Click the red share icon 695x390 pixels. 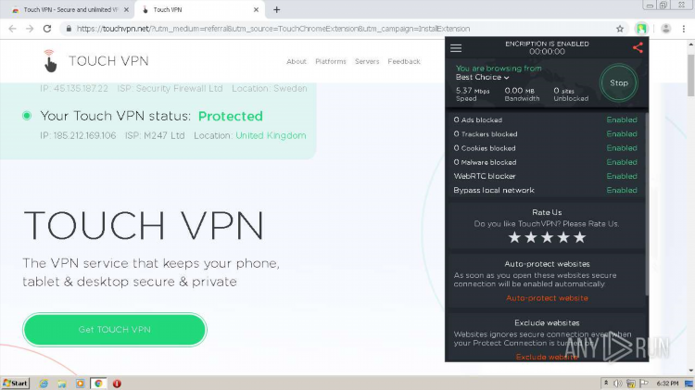click(638, 48)
